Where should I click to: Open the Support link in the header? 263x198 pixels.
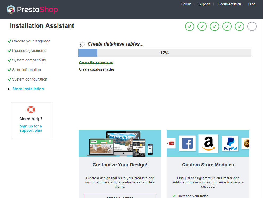click(204, 4)
